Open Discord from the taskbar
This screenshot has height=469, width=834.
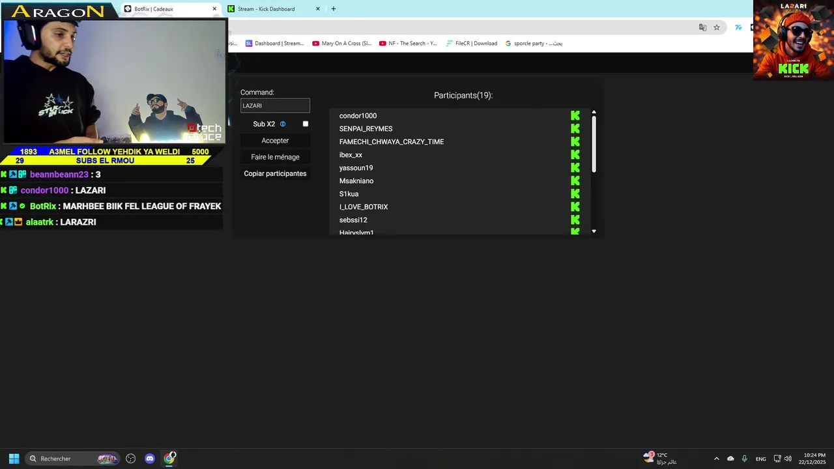click(x=150, y=459)
